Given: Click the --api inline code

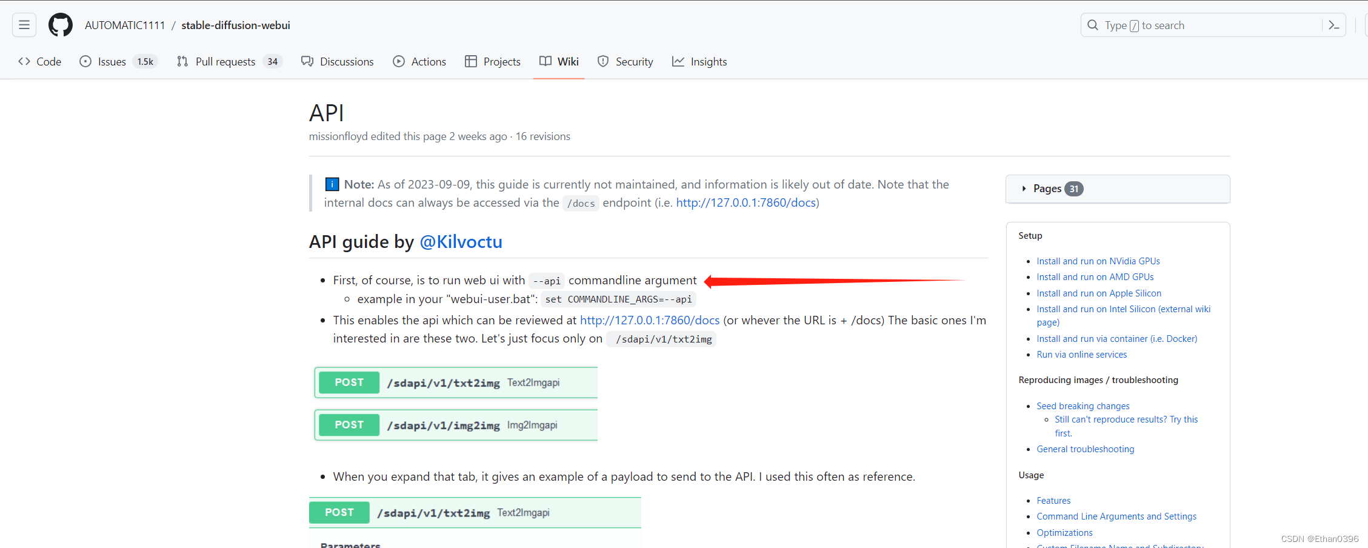Looking at the screenshot, I should [547, 281].
